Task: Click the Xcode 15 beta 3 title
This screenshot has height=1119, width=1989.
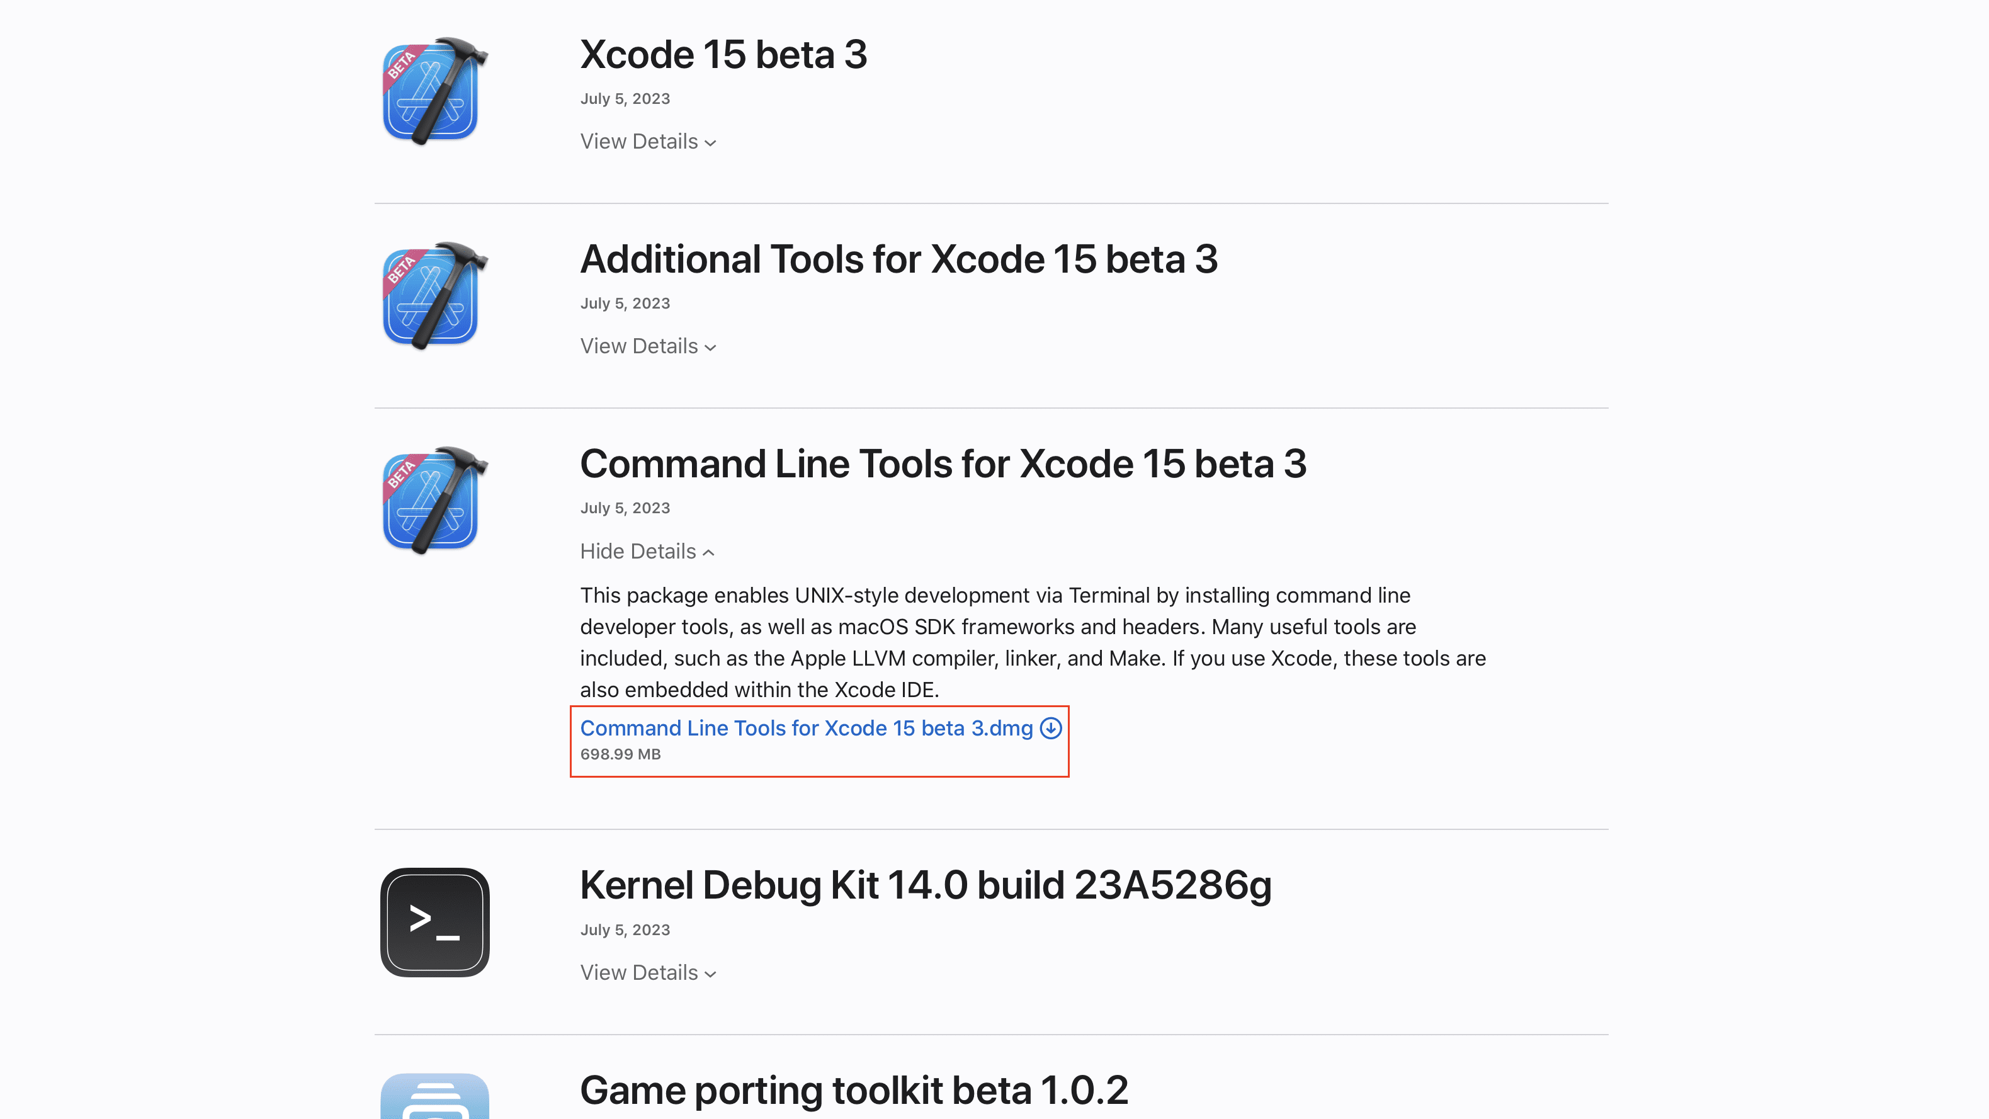Action: 723,55
